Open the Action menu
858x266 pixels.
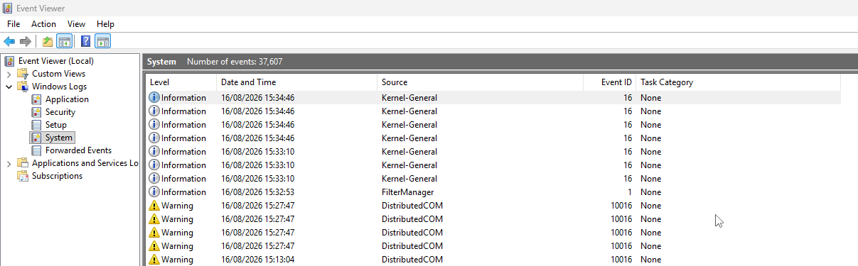tap(43, 24)
